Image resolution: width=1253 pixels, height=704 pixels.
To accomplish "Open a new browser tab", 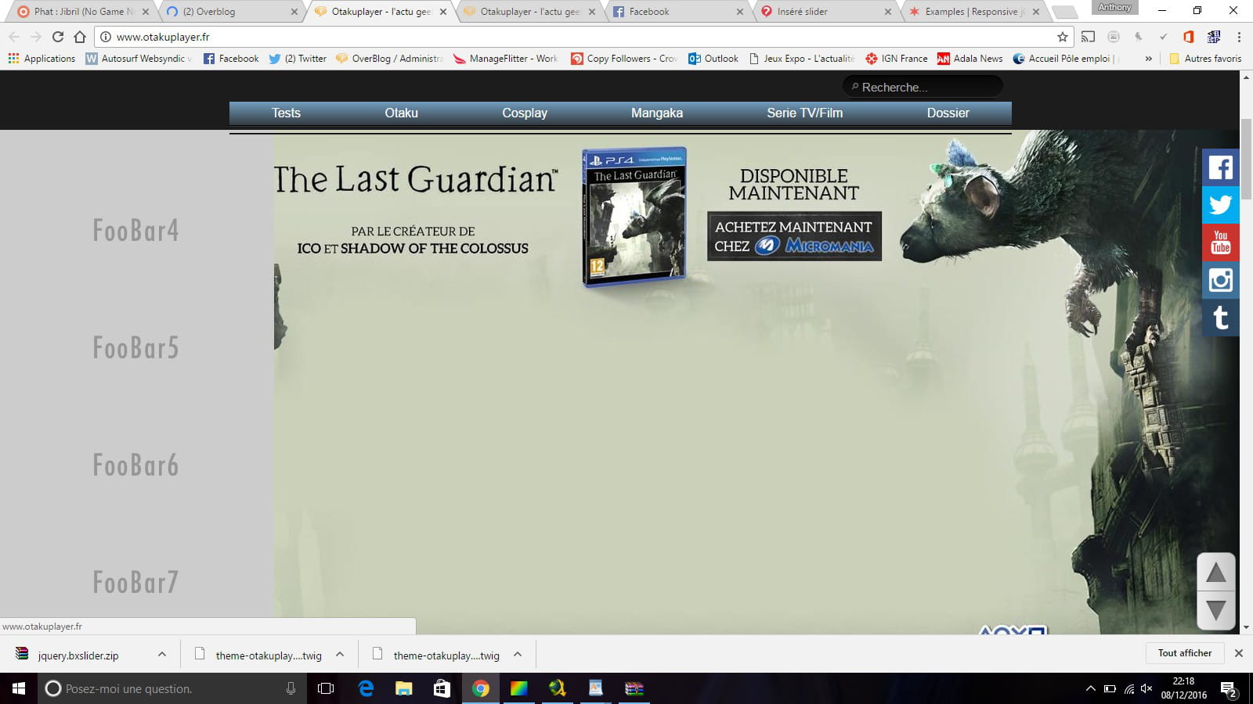I will pyautogui.click(x=1063, y=12).
